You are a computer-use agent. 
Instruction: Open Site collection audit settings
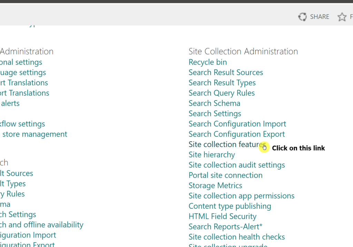point(236,165)
